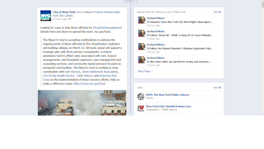Image resolution: width=264 pixels, height=149 pixels.
Task: Open Mayor's Fund to Advance New York City's photo link
Action: [x=86, y=14]
